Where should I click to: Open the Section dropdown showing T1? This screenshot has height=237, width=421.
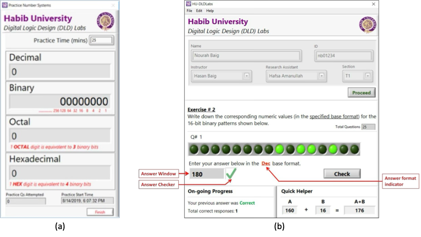pyautogui.click(x=367, y=76)
